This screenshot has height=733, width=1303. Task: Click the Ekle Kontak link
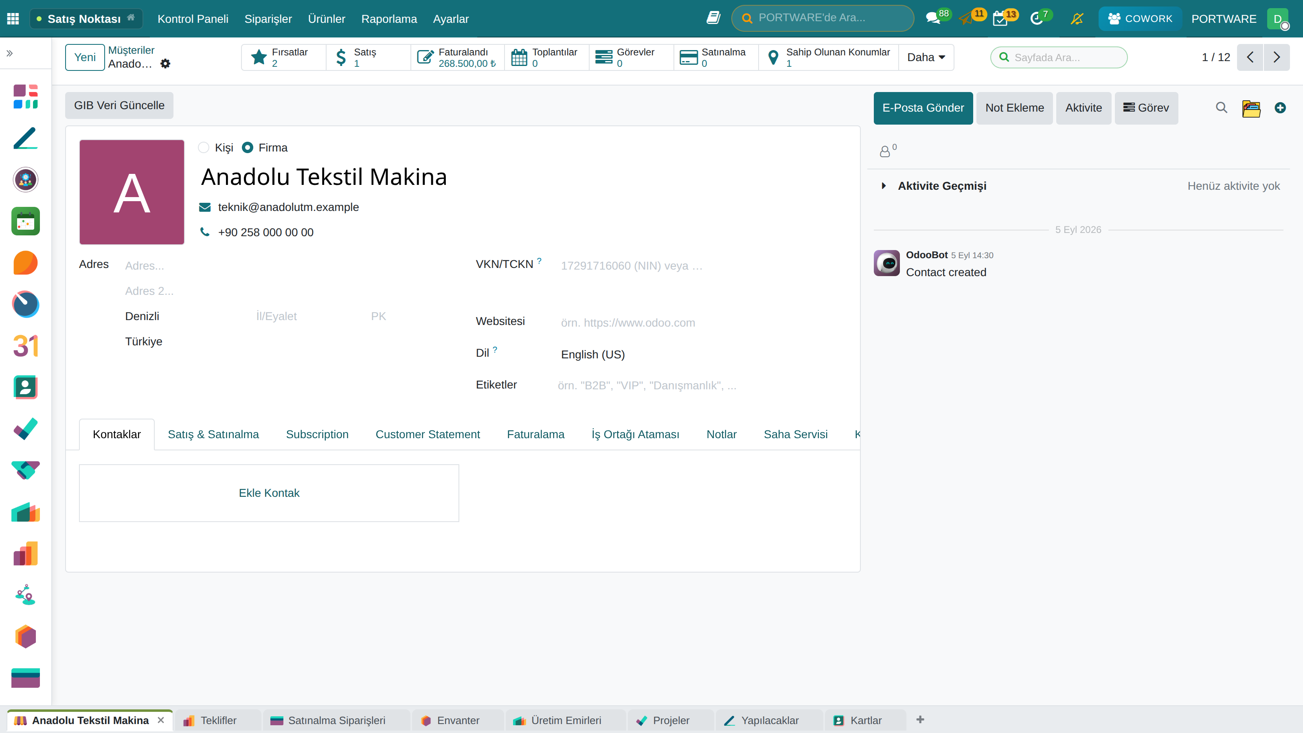click(269, 493)
